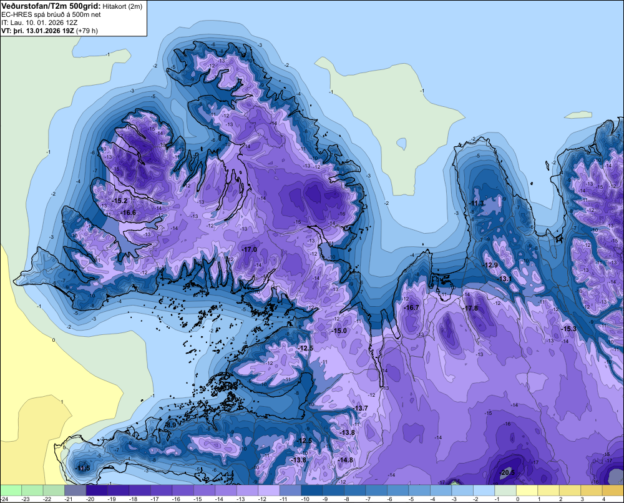The height and width of the screenshot is (503, 624).
Task: Click the -16.6 temperature value on the map
Action: pyautogui.click(x=128, y=213)
